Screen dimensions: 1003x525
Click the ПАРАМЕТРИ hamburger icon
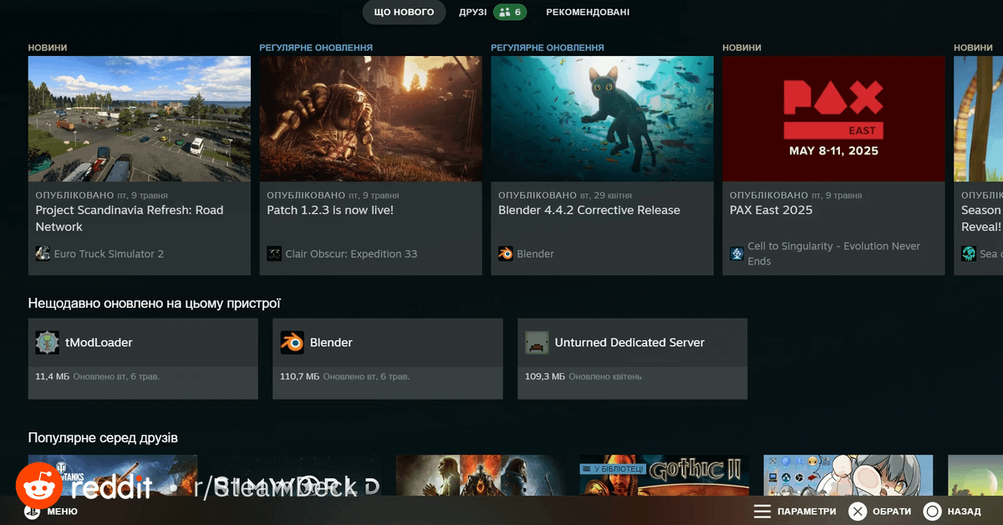[762, 512]
